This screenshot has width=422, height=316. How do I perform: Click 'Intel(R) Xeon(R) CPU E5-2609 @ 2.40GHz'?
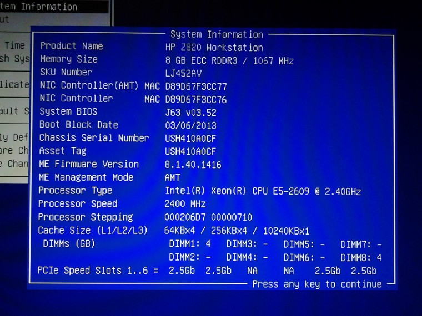(263, 192)
